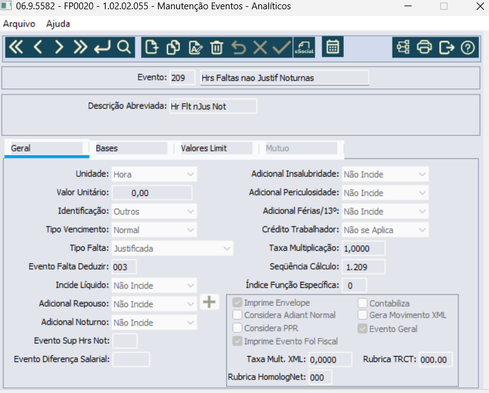Click the undo arrow icon
The image size is (489, 393).
point(238,48)
